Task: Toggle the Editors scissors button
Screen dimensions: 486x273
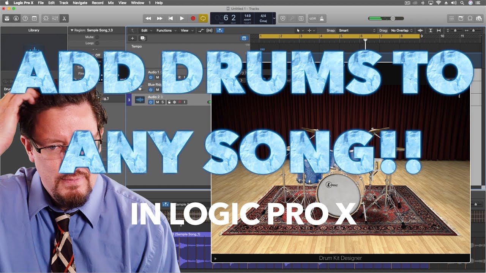Action: pyautogui.click(x=64, y=18)
